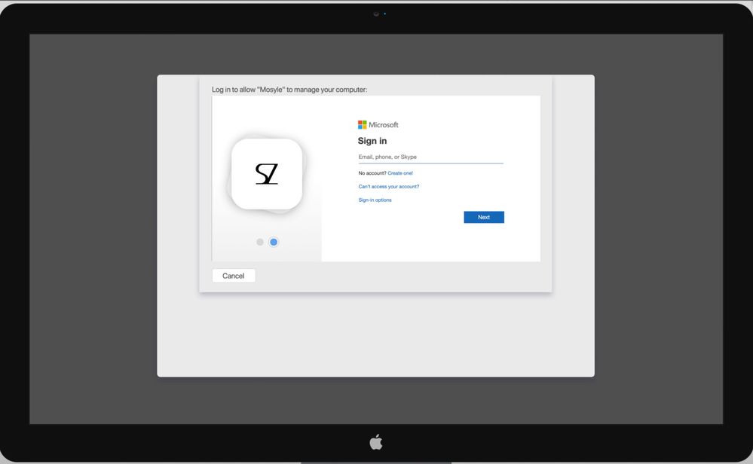
Task: Cancel the Mosyle login dialog
Action: (x=234, y=276)
